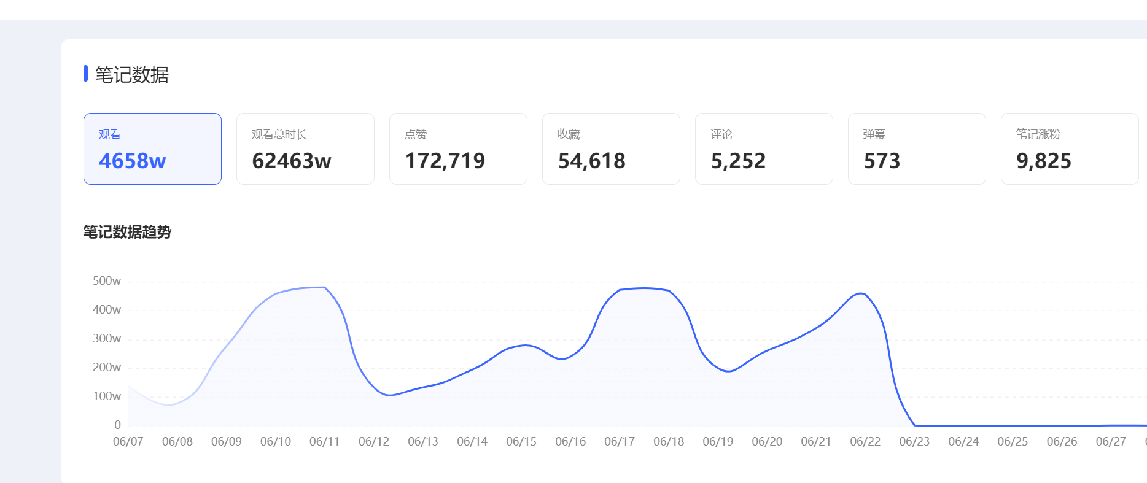Click the 06/27 date label on x-axis
The image size is (1147, 483).
[1111, 442]
